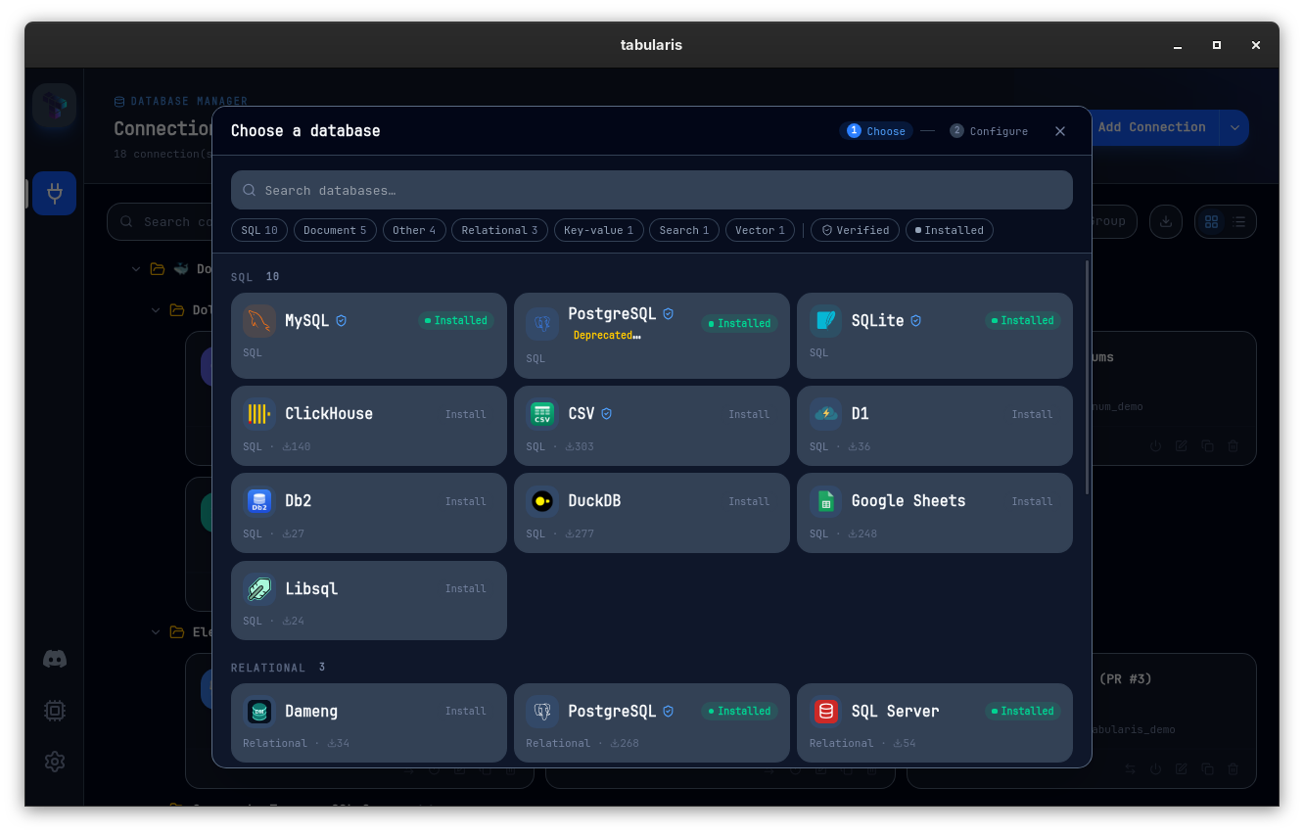Switch to list view in the main window
1304x834 pixels.
click(1239, 222)
